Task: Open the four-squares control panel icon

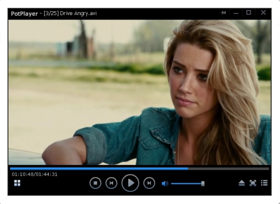Action: [x=17, y=183]
